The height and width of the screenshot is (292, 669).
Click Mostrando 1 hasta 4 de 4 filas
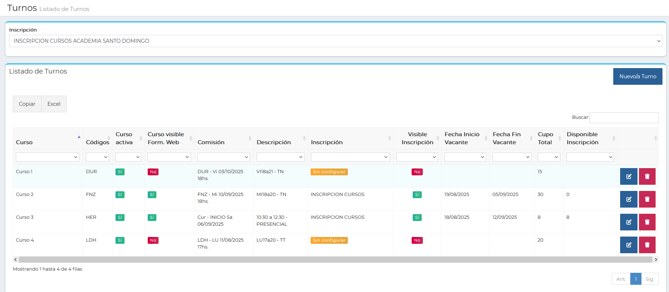(47, 269)
